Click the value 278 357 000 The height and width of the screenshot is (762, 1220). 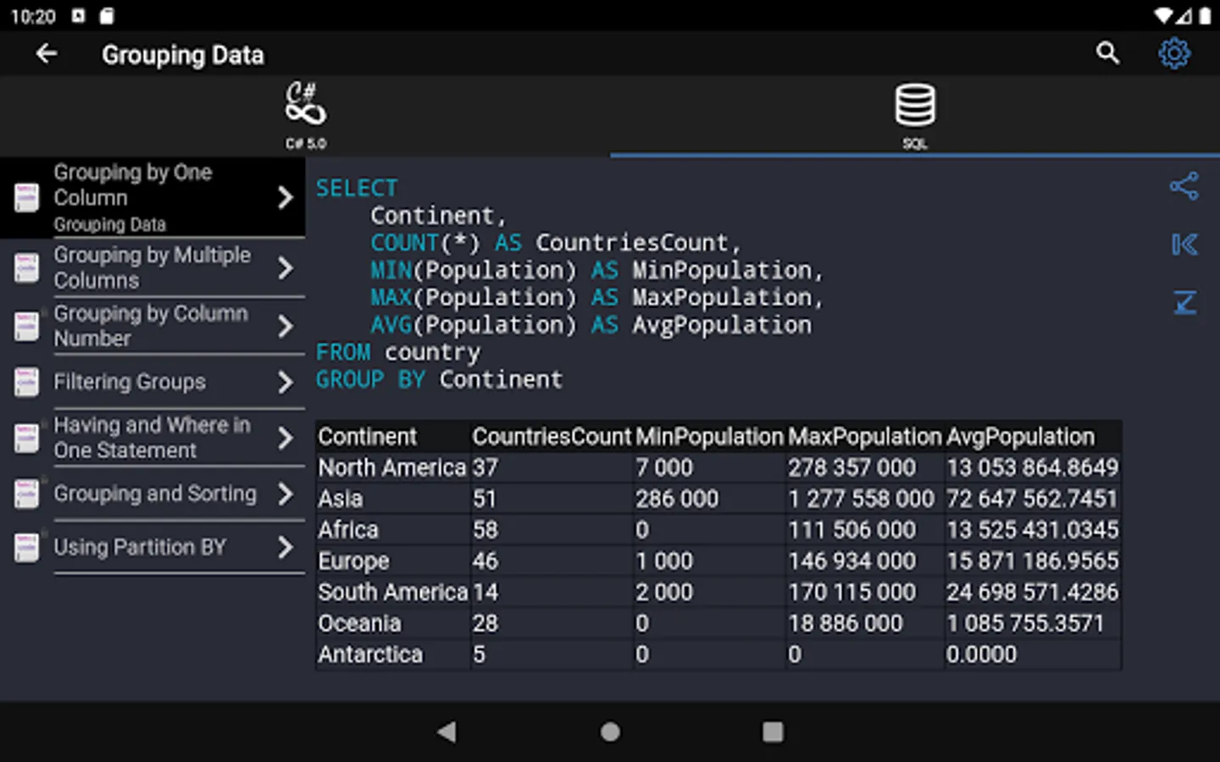coord(851,467)
